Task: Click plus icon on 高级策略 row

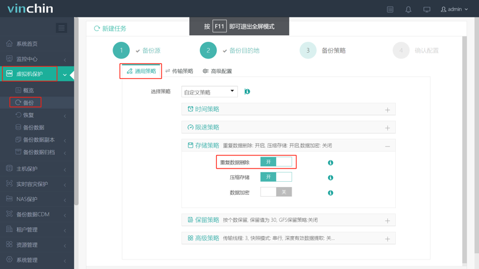Action: coord(387,239)
